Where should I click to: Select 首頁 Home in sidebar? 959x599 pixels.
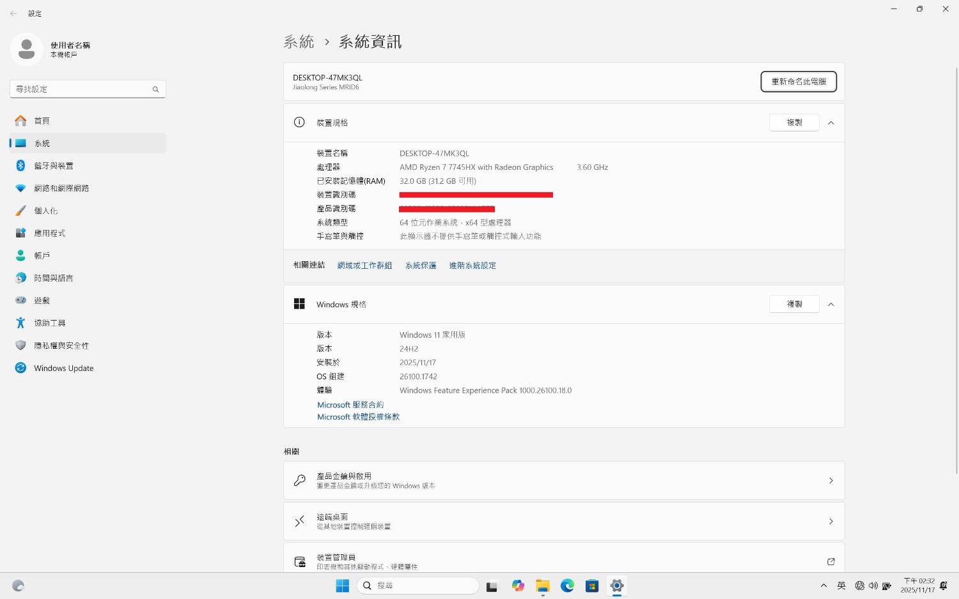pyautogui.click(x=42, y=121)
